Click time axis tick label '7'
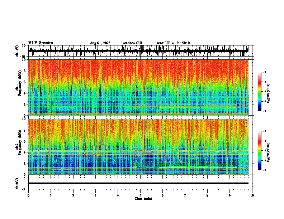 185,195
